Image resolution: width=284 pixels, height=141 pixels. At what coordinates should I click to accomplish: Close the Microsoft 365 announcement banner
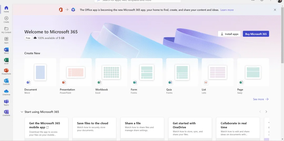275,10
